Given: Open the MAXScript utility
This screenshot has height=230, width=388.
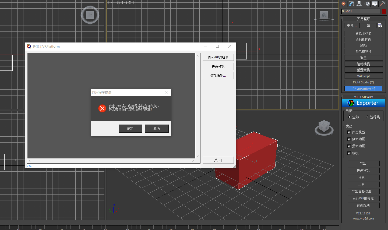Looking at the screenshot, I should tap(364, 76).
